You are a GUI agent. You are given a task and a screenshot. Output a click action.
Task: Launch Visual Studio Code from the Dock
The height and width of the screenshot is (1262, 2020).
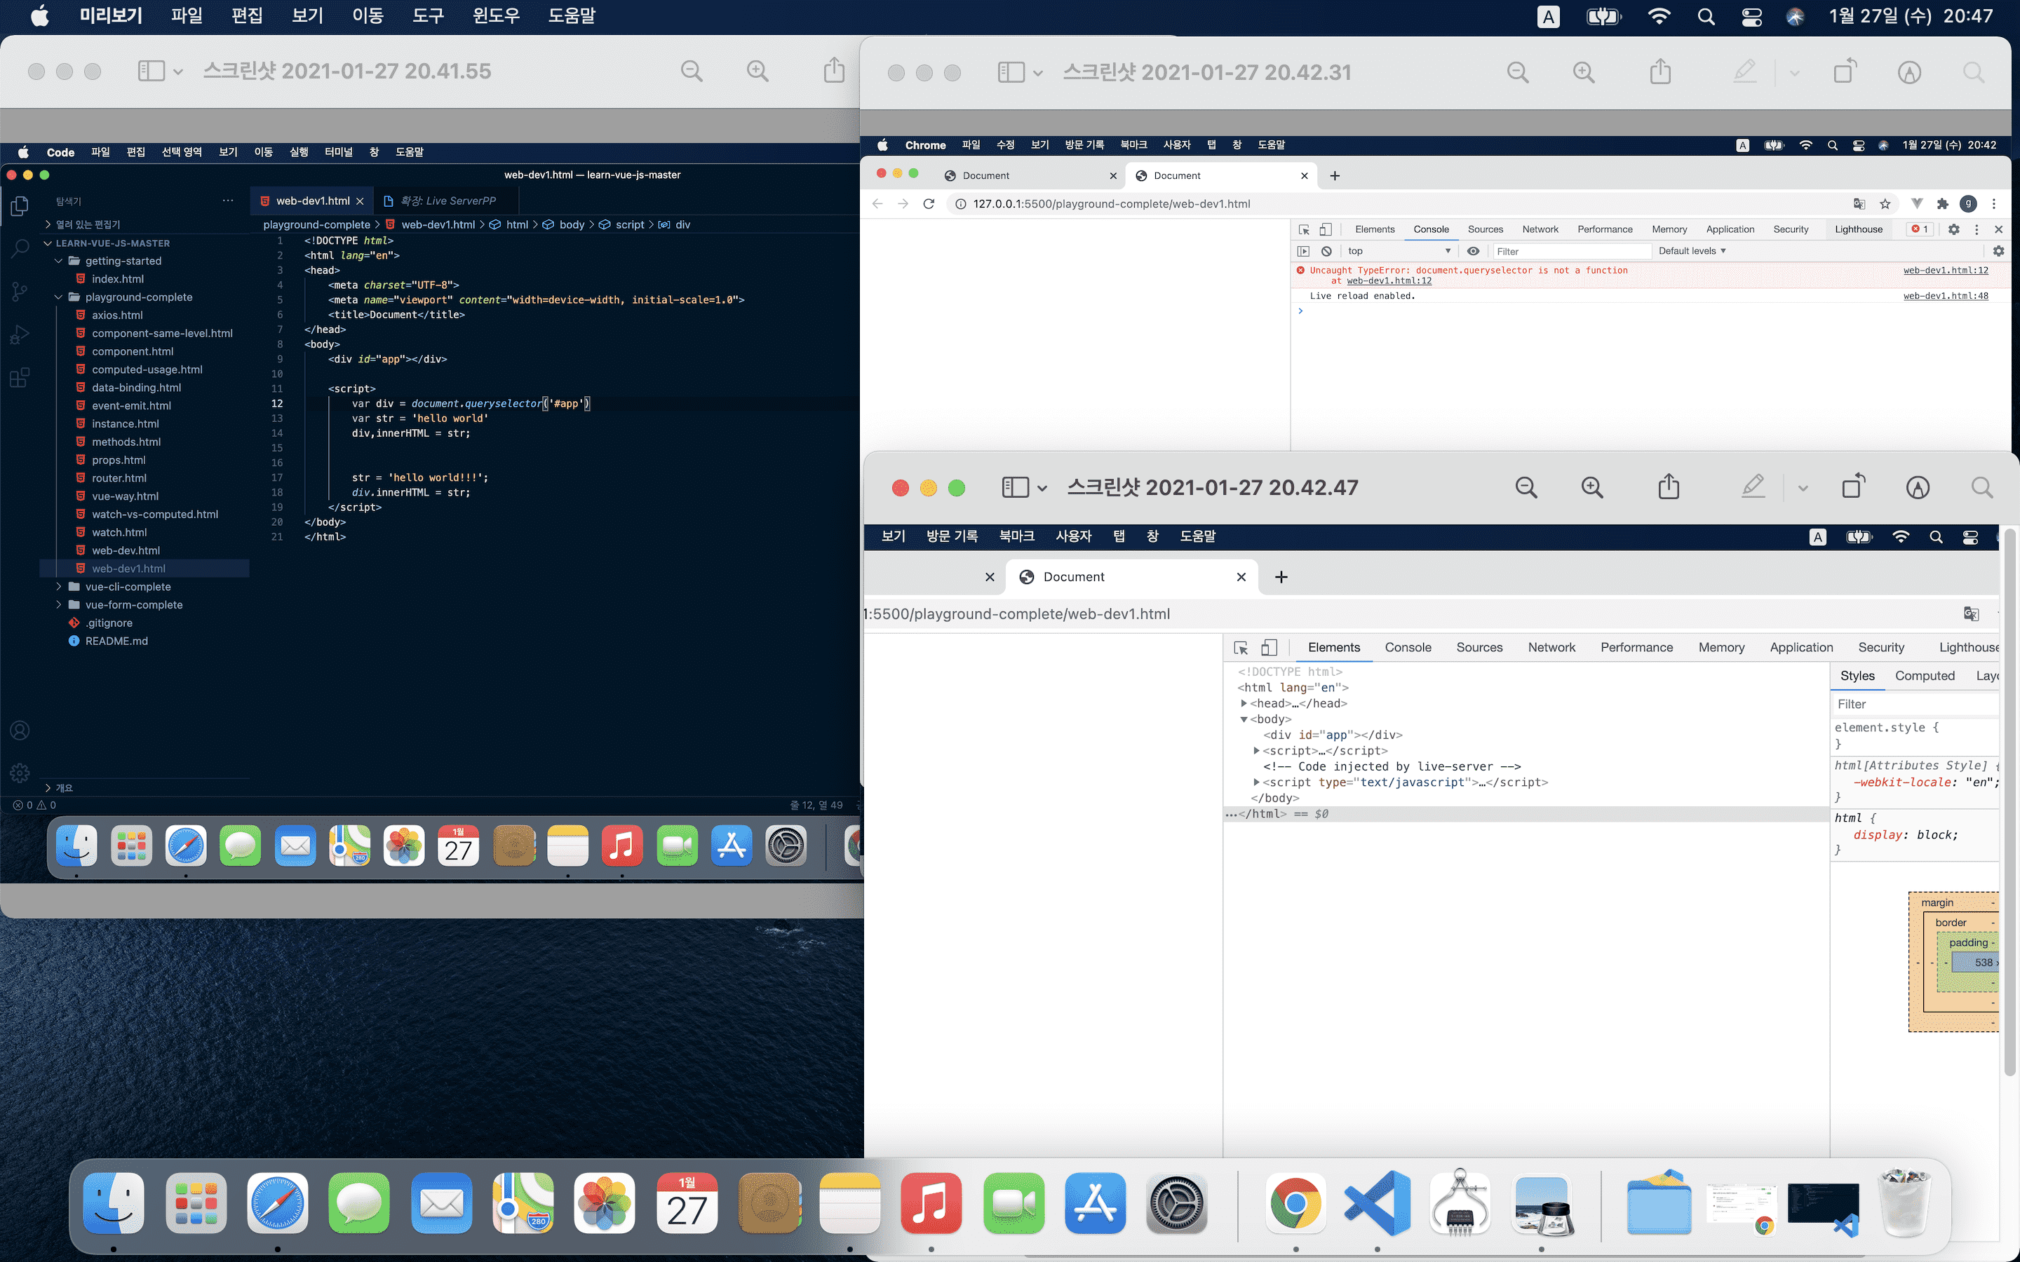(x=1378, y=1205)
